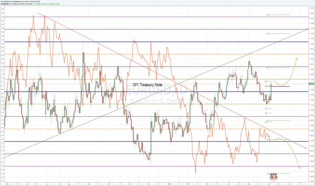Click the green current price label on price axis
The height and width of the screenshot is (186, 315).
312,84
